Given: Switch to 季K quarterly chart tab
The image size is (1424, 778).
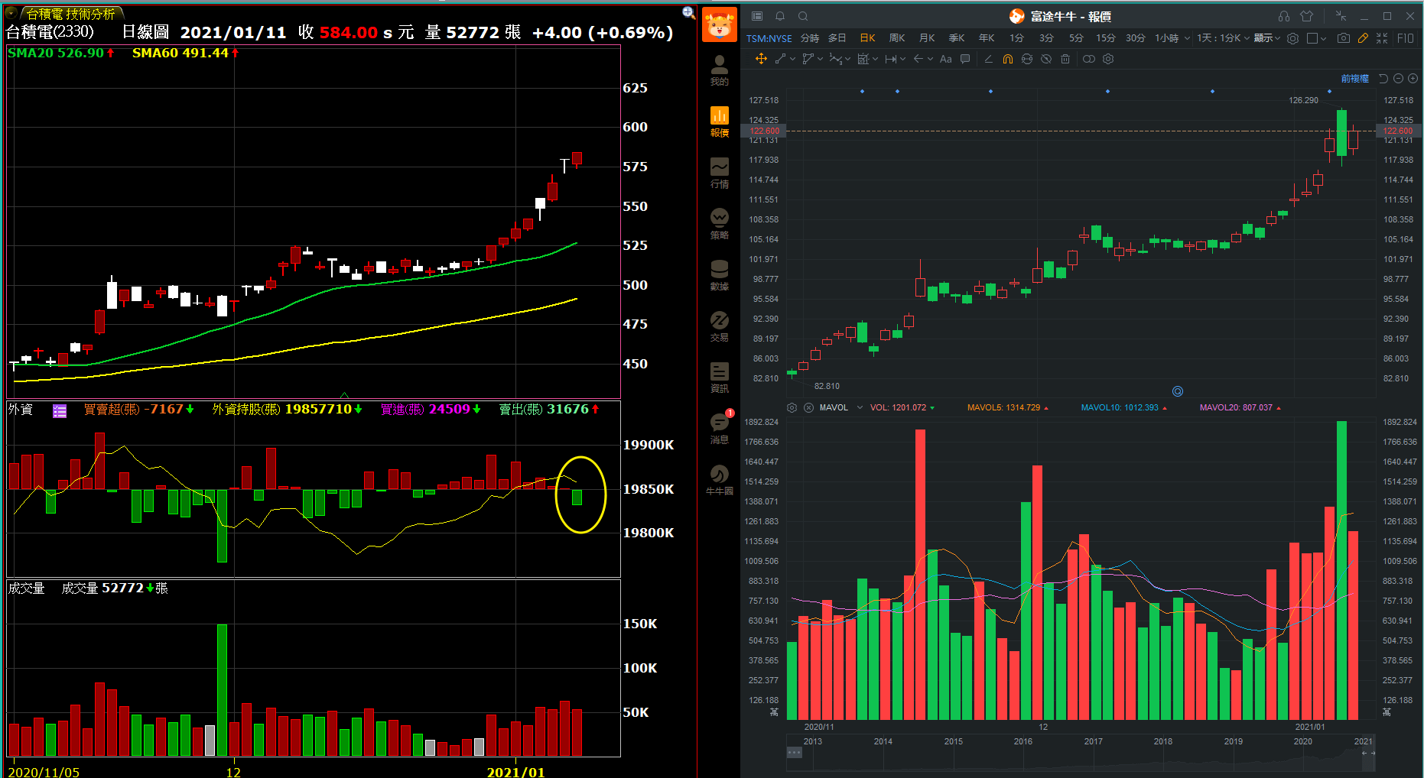Looking at the screenshot, I should [x=957, y=38].
